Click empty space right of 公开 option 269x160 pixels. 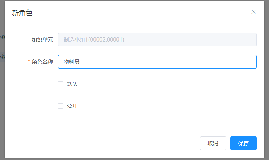click(x=160, y=106)
